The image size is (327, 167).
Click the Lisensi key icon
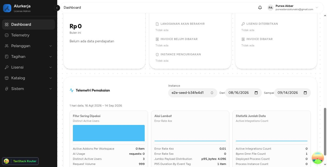(x=7, y=67)
